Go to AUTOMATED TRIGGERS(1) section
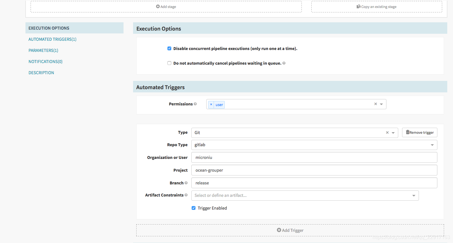Image resolution: width=453 pixels, height=243 pixels. 53,39
